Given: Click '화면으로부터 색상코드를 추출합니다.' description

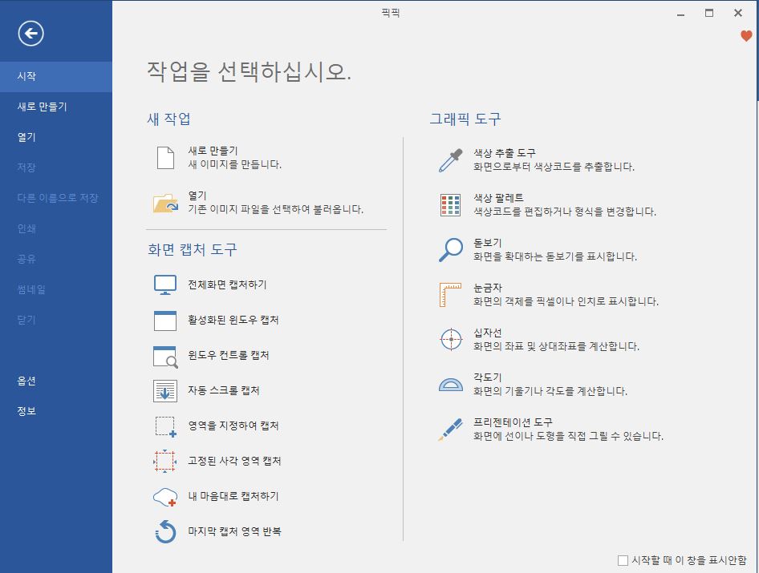Looking at the screenshot, I should coord(554,167).
